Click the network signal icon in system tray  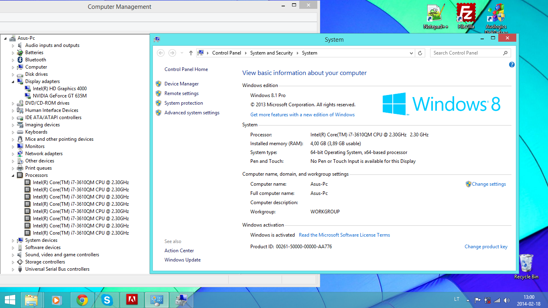tap(497, 300)
